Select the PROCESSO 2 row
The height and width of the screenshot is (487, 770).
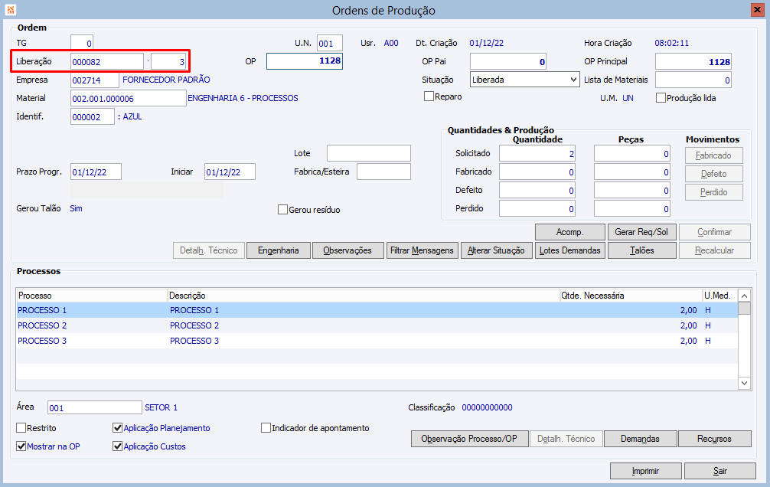click(x=377, y=325)
